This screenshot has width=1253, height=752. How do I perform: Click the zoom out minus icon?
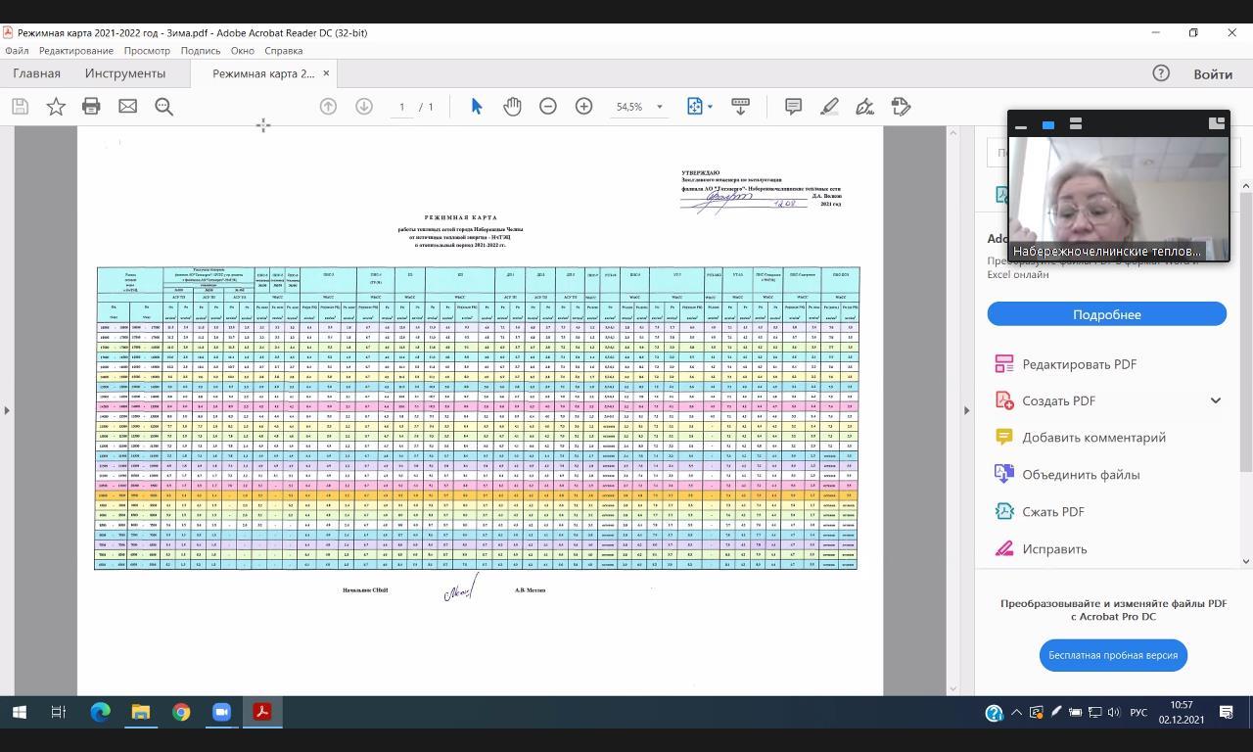pyautogui.click(x=548, y=106)
